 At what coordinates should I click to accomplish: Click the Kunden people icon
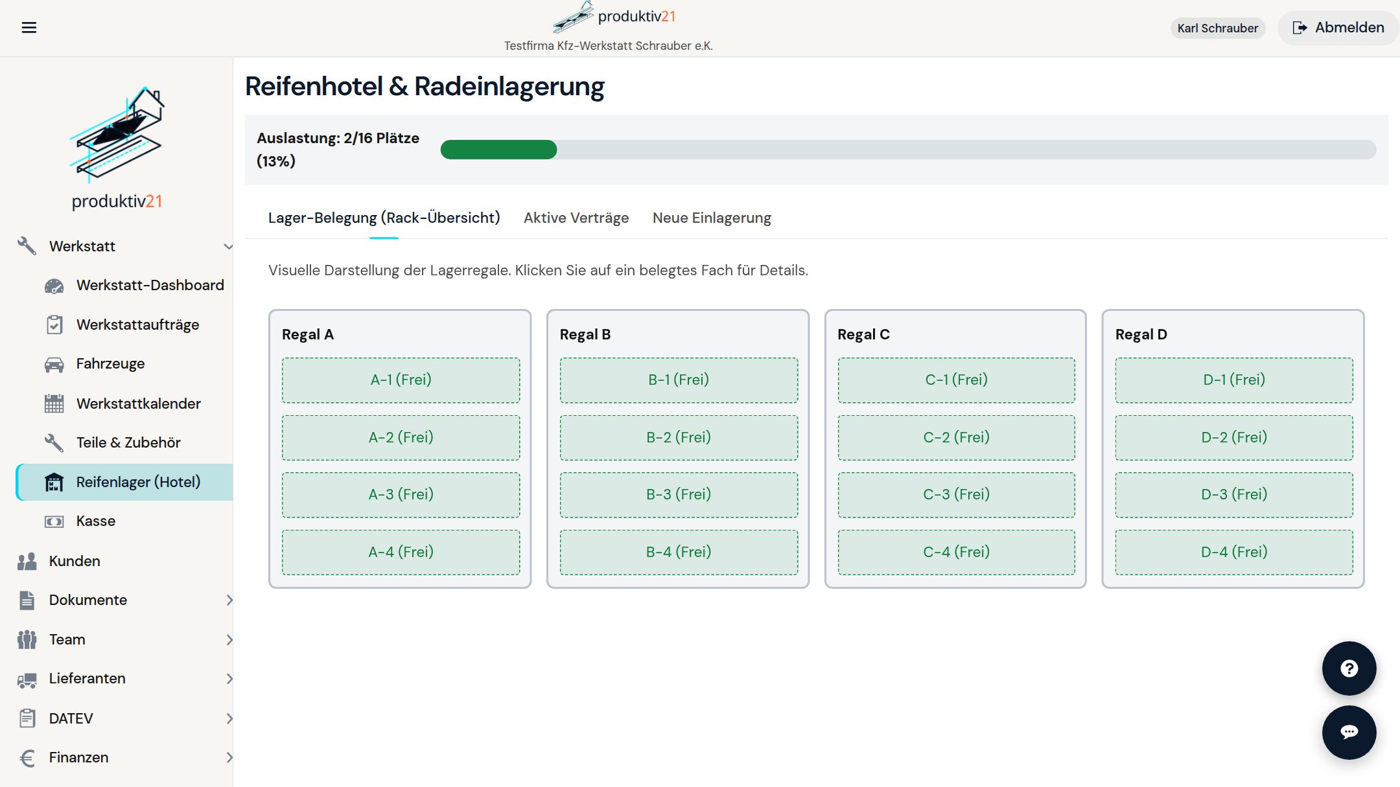point(27,561)
